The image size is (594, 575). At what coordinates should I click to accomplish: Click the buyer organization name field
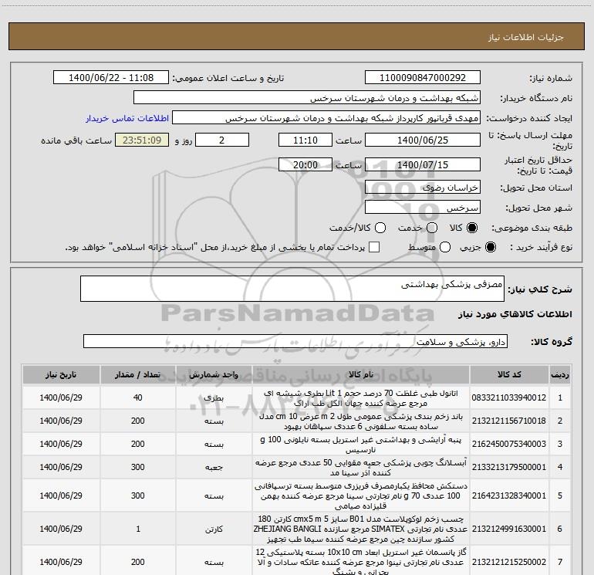307,98
